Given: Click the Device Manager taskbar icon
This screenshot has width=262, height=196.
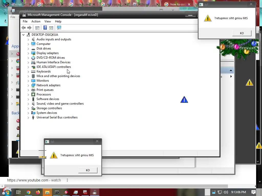Looking at the screenshot, I should pyautogui.click(x=95, y=192).
